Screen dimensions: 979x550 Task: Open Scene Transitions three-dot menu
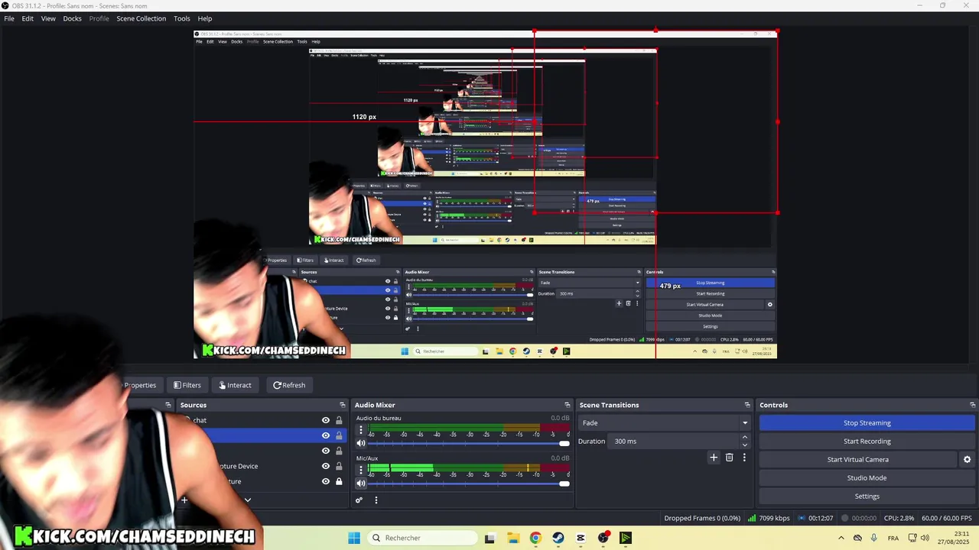point(743,458)
